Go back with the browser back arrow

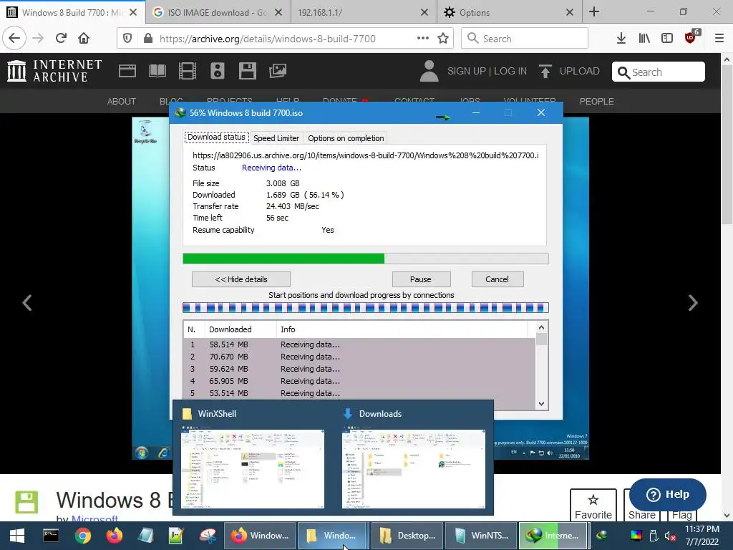(14, 39)
